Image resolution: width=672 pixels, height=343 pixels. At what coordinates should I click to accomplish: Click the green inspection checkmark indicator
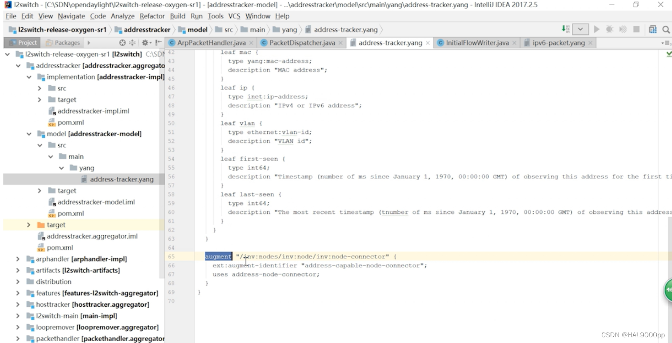pyautogui.click(x=669, y=54)
